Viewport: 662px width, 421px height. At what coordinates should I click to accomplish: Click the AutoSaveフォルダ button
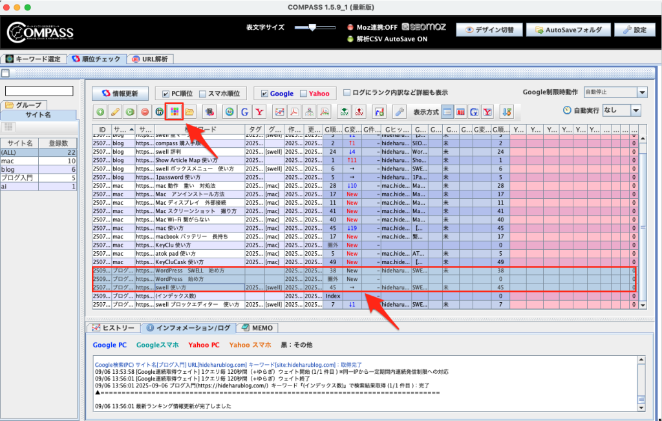[x=568, y=30]
